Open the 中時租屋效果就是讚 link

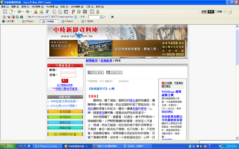[64, 101]
